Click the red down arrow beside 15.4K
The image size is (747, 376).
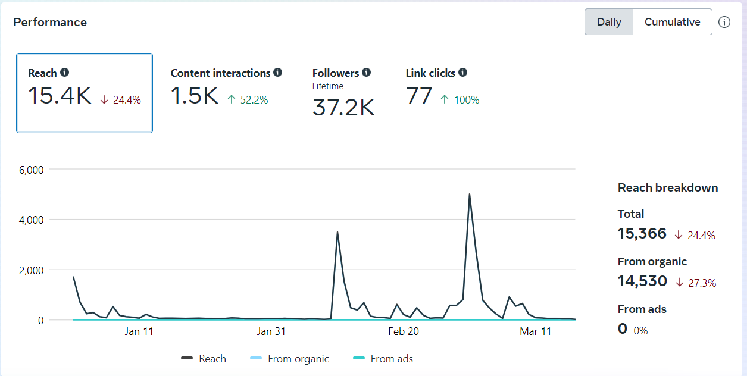104,100
